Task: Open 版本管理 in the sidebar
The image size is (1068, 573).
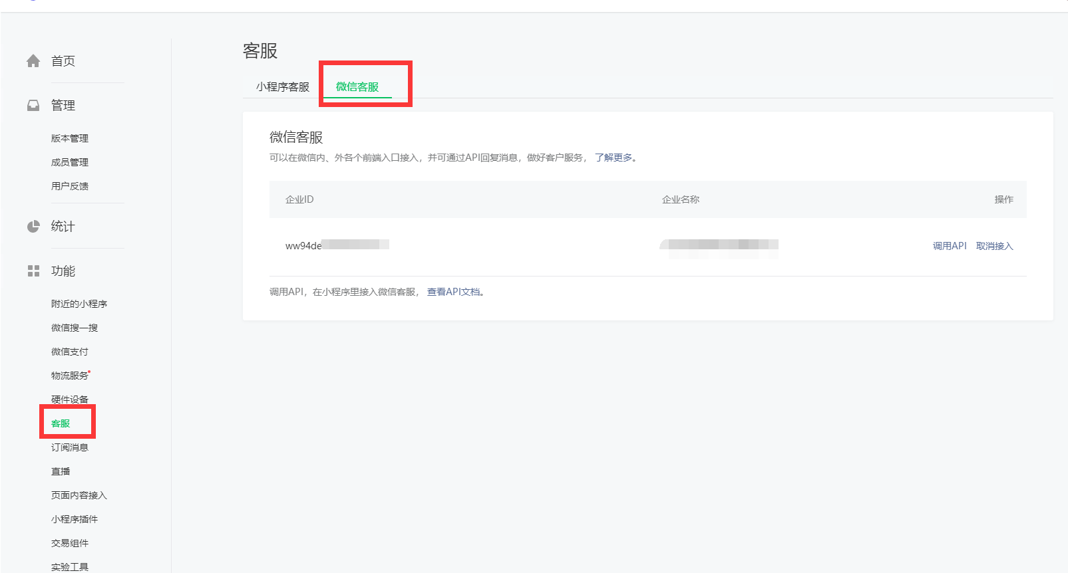Action: tap(70, 138)
